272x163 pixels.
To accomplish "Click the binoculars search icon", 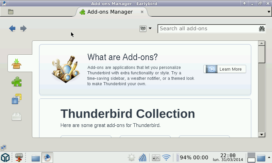I will point(261,29).
